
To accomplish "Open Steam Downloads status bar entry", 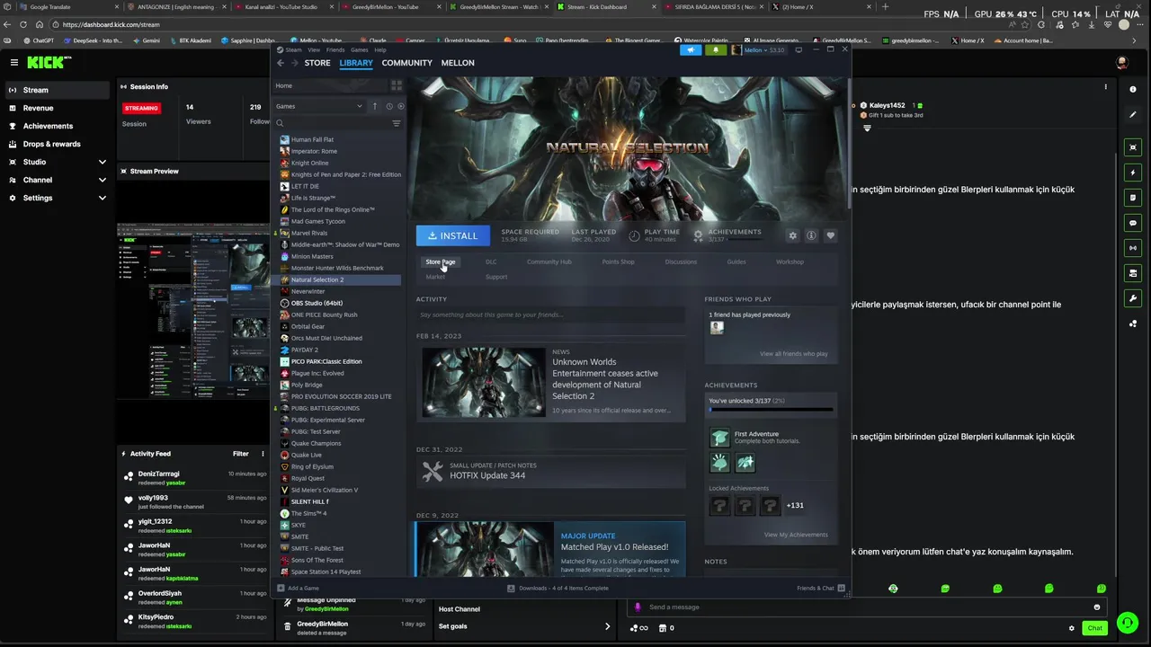I will pos(558,588).
